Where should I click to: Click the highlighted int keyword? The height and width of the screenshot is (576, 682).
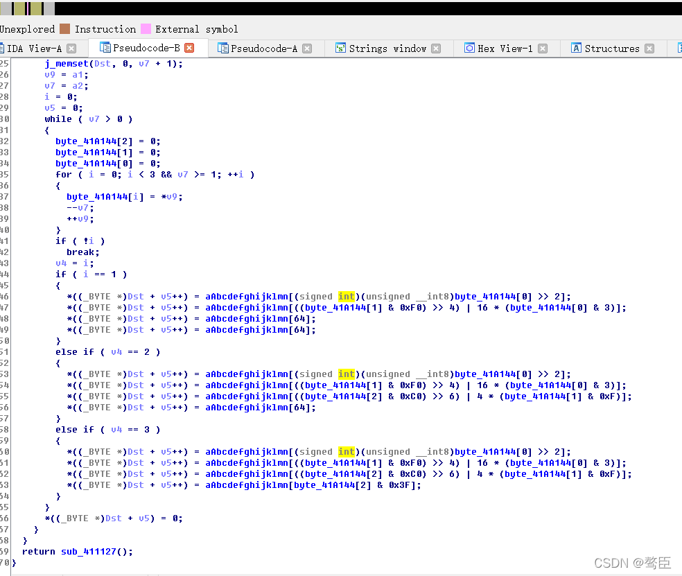point(346,296)
